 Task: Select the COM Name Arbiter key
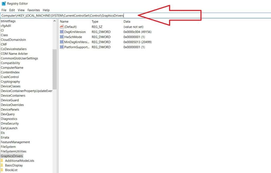14,54
